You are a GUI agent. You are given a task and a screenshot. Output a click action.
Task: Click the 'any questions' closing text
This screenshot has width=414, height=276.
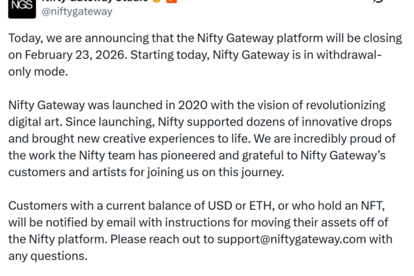pyautogui.click(x=47, y=256)
